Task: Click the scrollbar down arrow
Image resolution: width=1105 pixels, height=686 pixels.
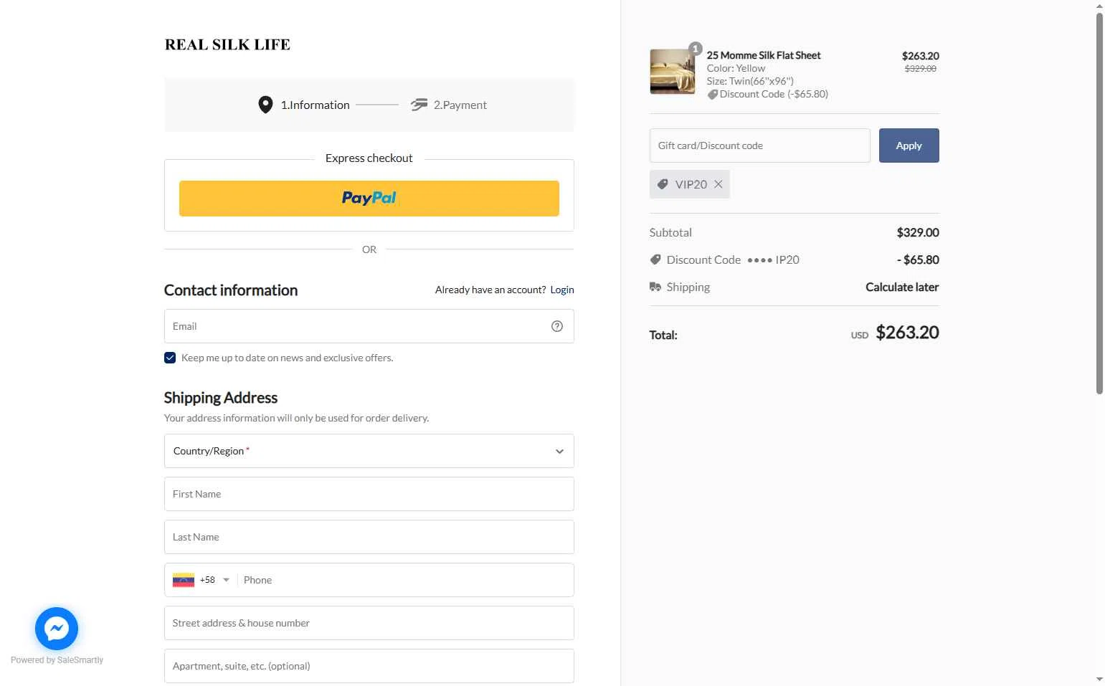Action: (x=1099, y=679)
